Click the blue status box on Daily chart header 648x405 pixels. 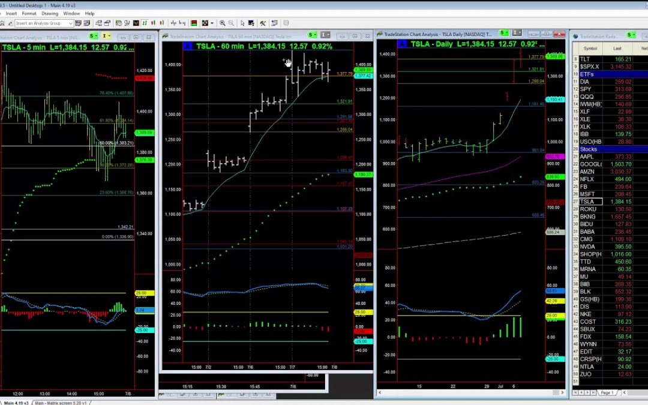coord(403,44)
